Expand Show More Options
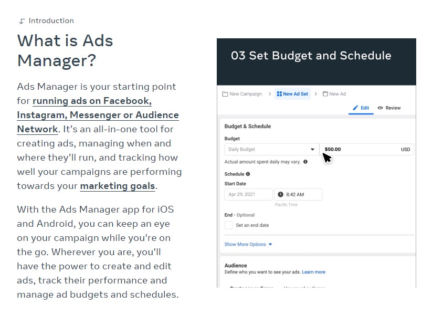Image resolution: width=433 pixels, height=326 pixels. pyautogui.click(x=248, y=244)
